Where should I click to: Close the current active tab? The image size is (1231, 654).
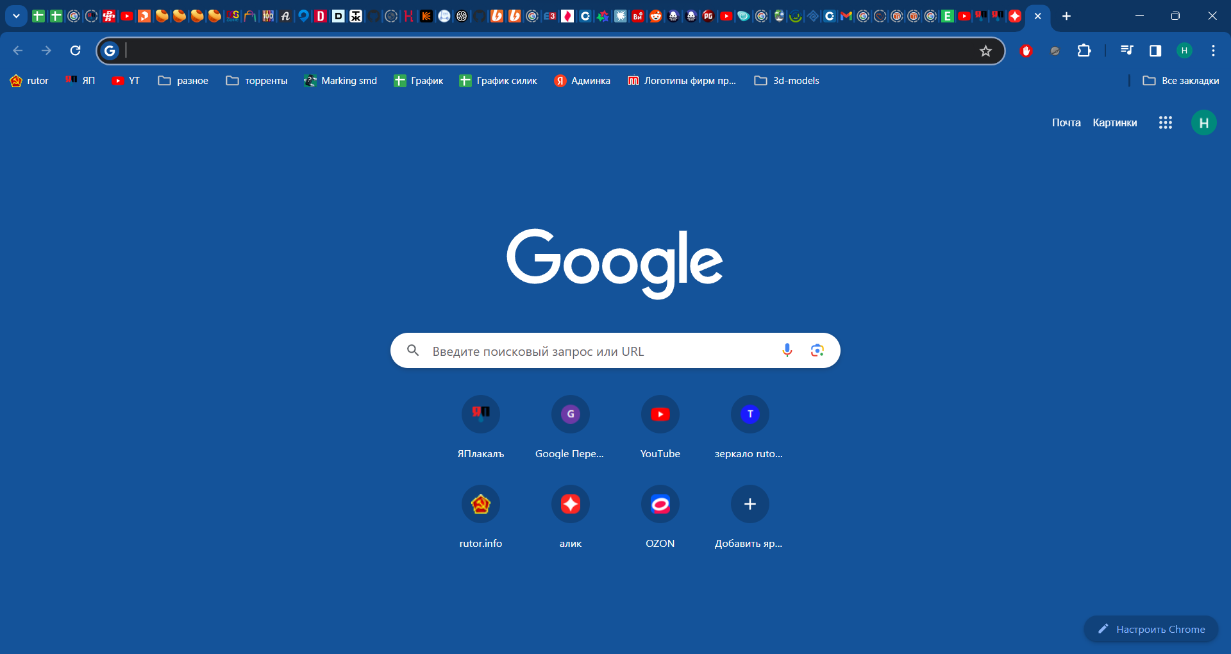[1037, 16]
